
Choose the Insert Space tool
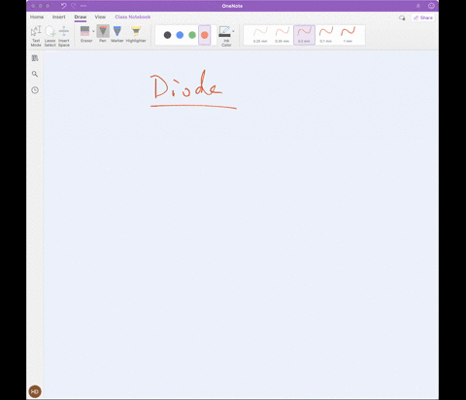point(64,36)
